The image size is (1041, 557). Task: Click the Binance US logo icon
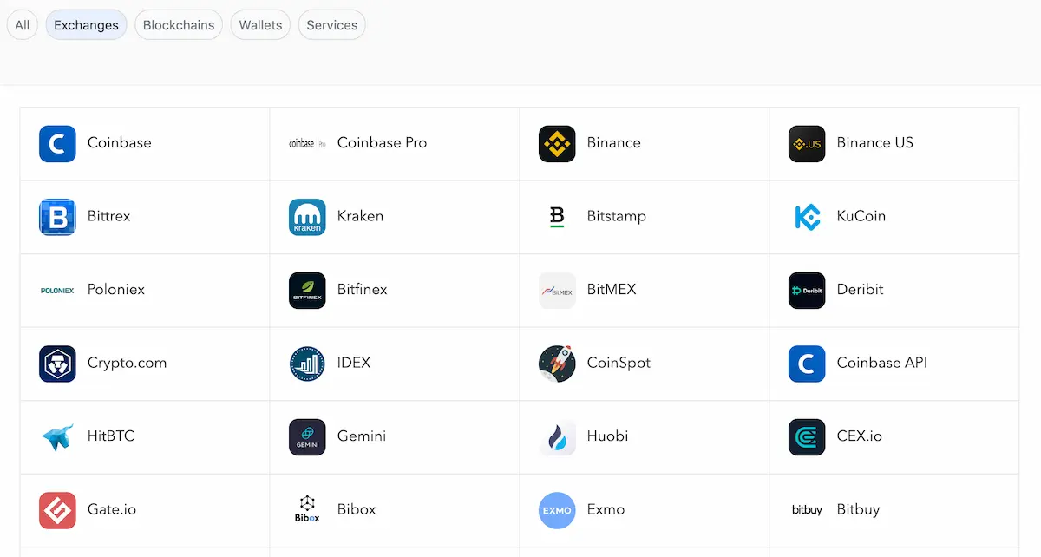pyautogui.click(x=807, y=144)
